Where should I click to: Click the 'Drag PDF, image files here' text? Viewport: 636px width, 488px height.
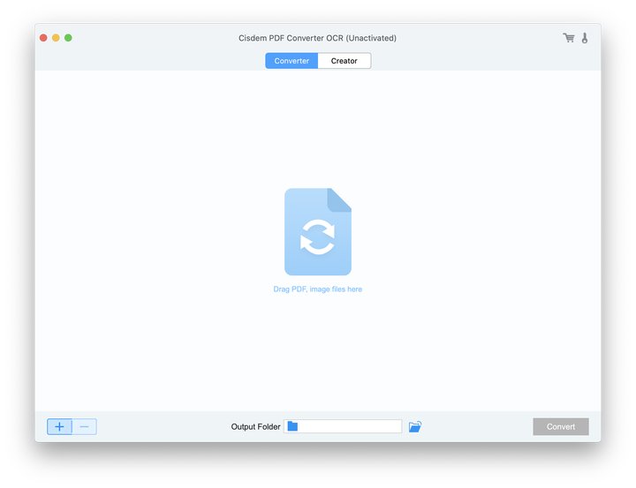click(x=317, y=289)
